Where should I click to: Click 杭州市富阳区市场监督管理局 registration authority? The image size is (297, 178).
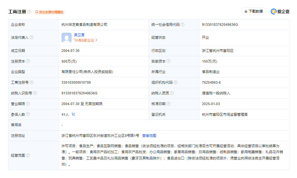tap(225, 114)
